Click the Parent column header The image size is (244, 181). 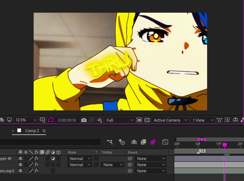[x=133, y=152]
